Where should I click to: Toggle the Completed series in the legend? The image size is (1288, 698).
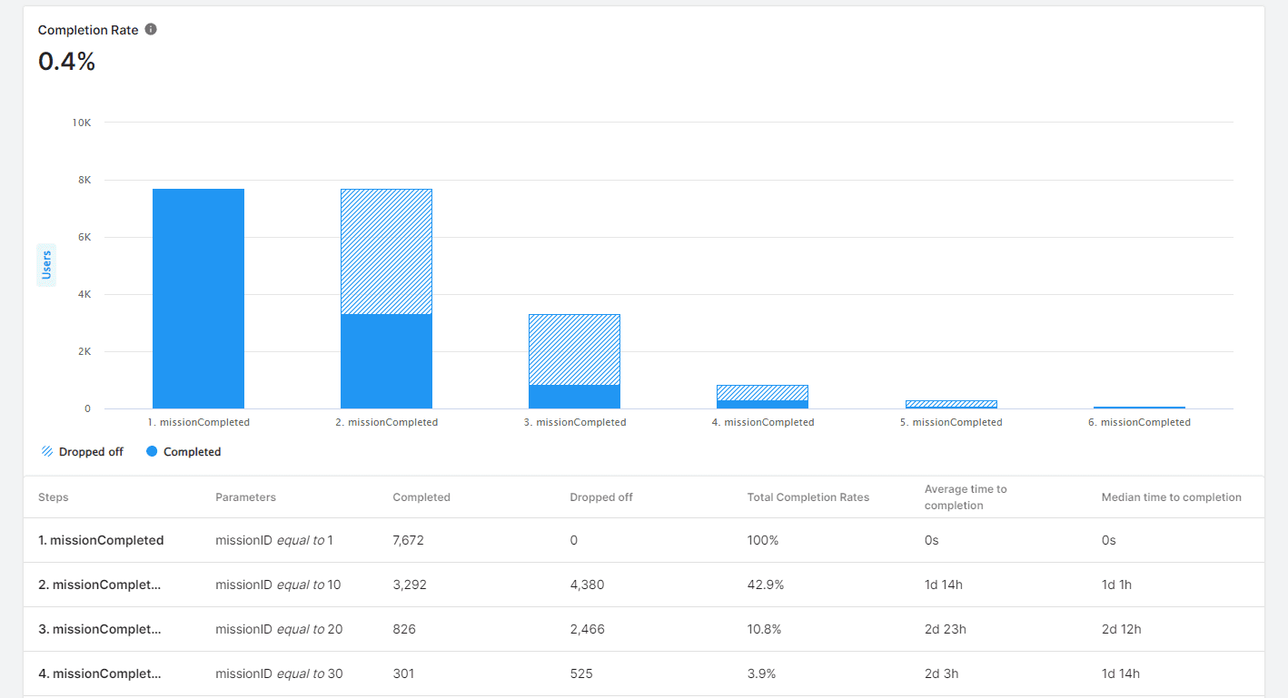tap(183, 451)
